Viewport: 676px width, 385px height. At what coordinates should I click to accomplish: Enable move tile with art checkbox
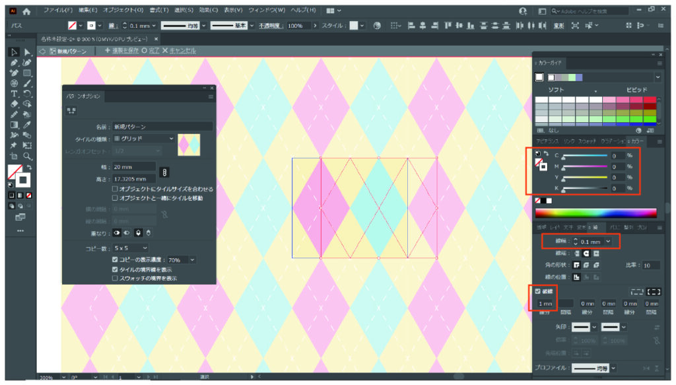click(x=115, y=198)
